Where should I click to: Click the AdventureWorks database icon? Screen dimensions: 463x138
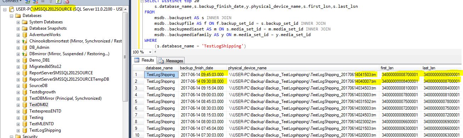pos(25,35)
